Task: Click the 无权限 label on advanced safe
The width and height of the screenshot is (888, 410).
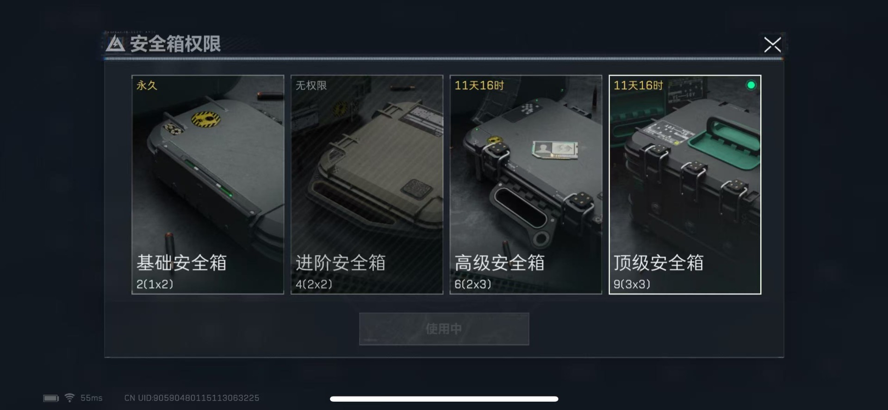Action: click(311, 86)
